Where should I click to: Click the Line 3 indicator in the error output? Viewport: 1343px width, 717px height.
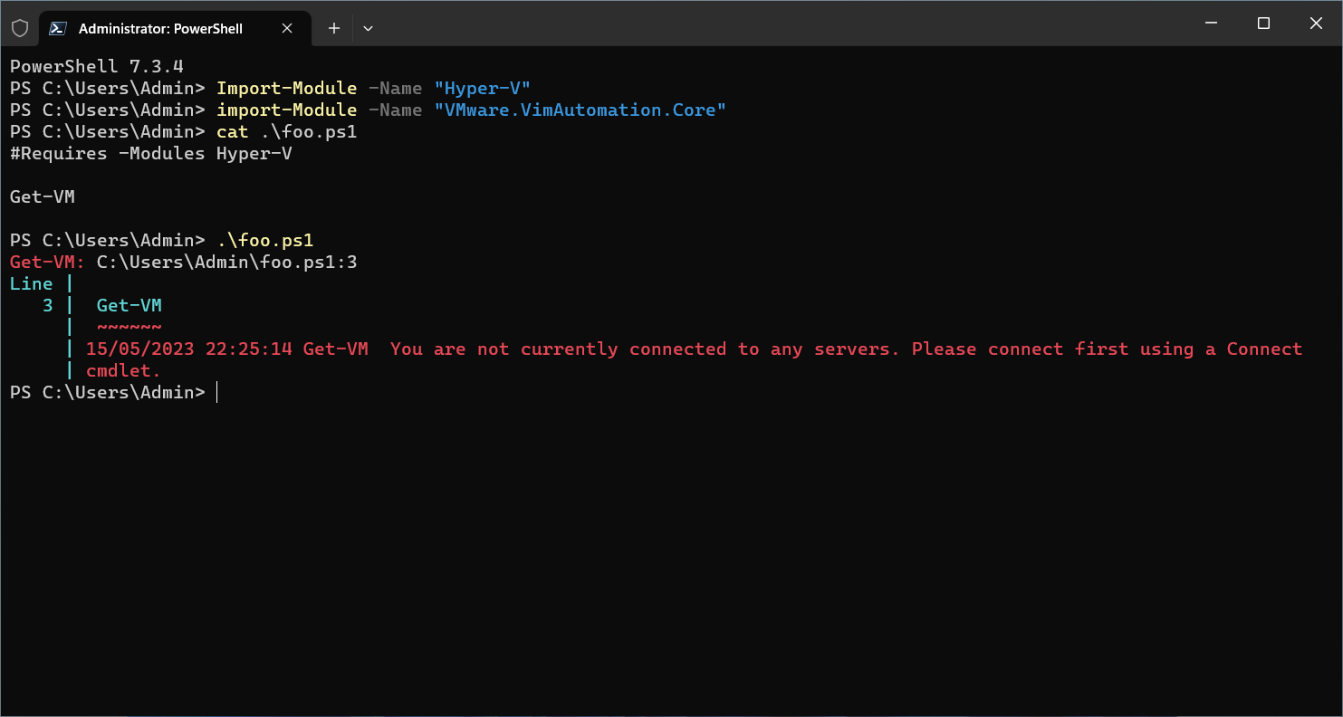[x=32, y=283]
